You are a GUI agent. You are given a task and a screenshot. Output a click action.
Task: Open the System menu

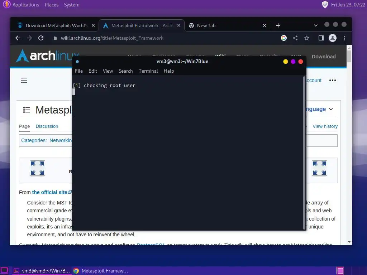[72, 5]
